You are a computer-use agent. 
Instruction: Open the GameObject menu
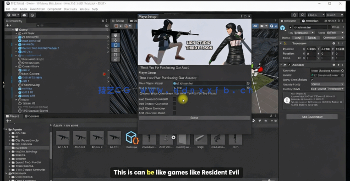click(x=38, y=9)
